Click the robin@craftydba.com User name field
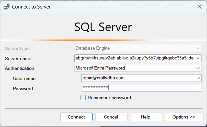This screenshot has height=127, width=207. 138,78
